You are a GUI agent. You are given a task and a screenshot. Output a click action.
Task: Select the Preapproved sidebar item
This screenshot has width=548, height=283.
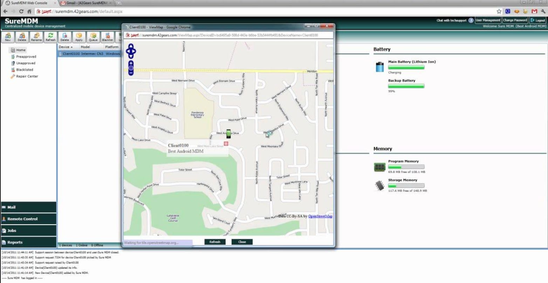point(23,57)
